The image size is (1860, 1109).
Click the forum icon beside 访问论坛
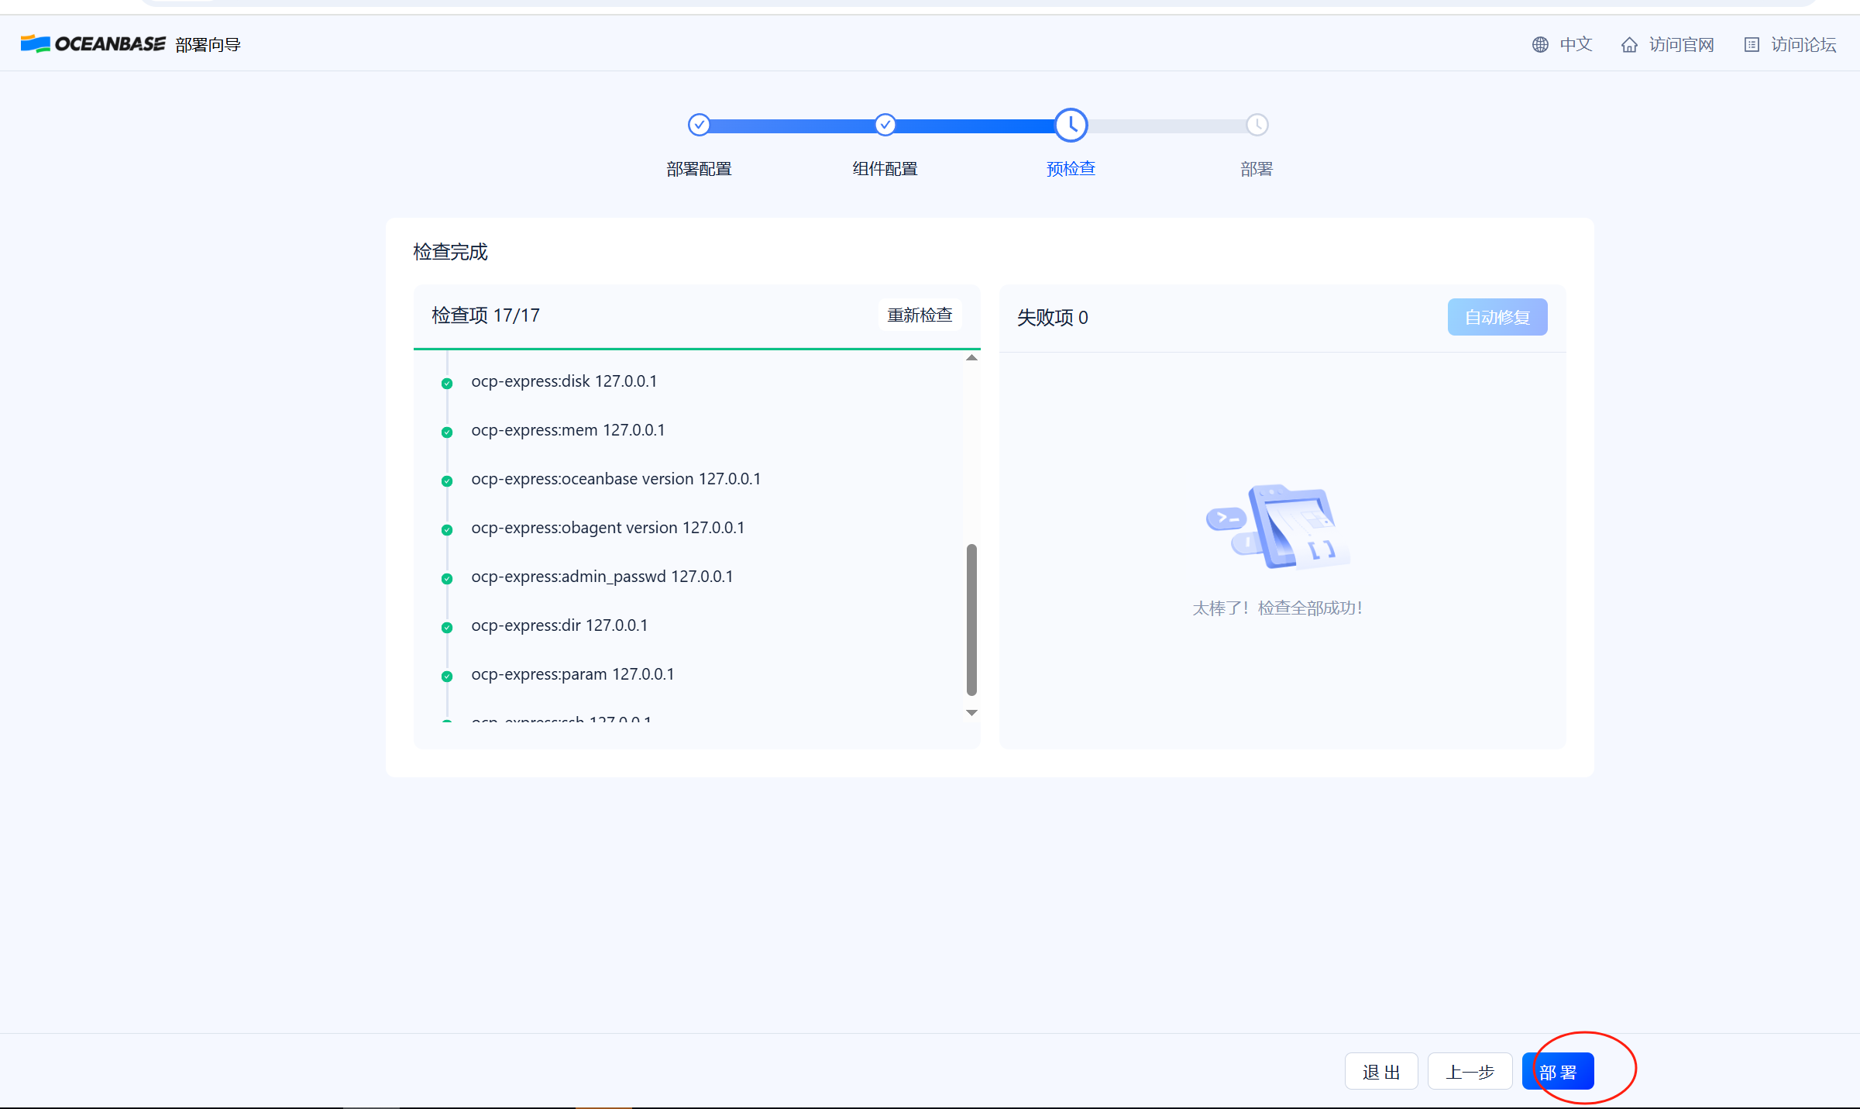[1751, 44]
